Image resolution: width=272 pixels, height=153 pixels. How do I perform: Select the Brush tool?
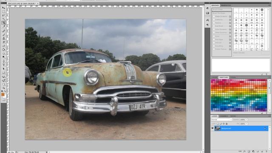tap(3, 34)
